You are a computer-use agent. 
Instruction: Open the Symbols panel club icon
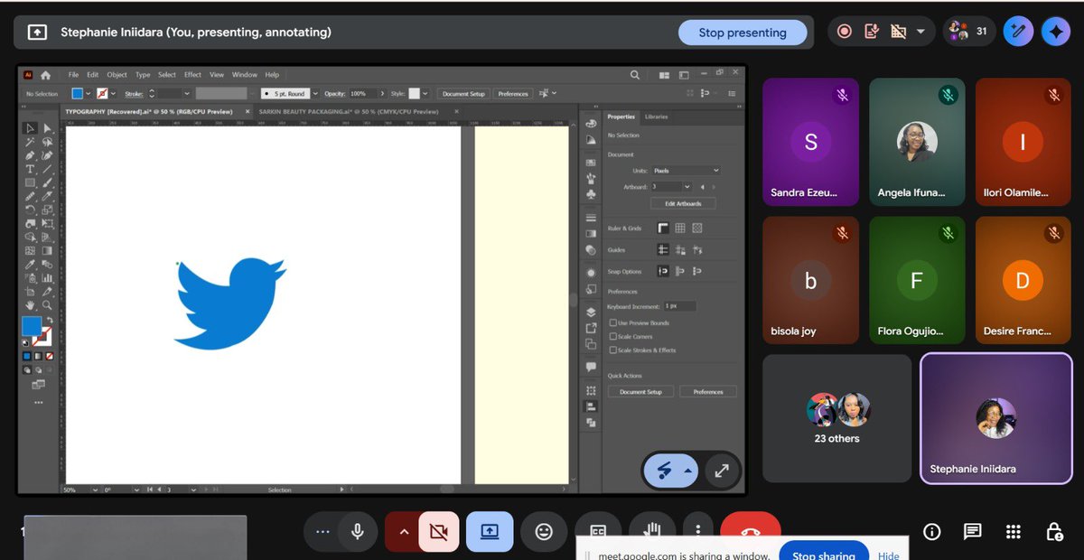(591, 193)
